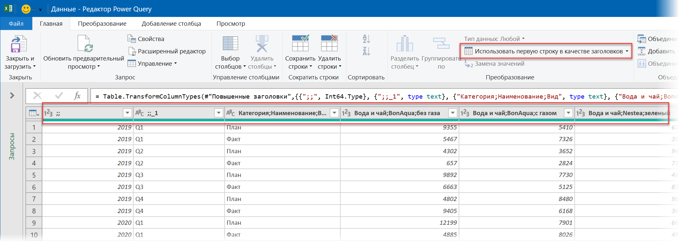Change data type icon of Категория;Наименование column

point(230,113)
